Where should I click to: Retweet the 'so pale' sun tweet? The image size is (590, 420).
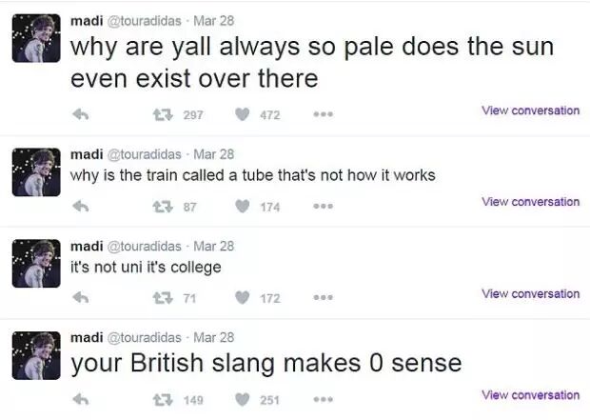pyautogui.click(x=163, y=114)
